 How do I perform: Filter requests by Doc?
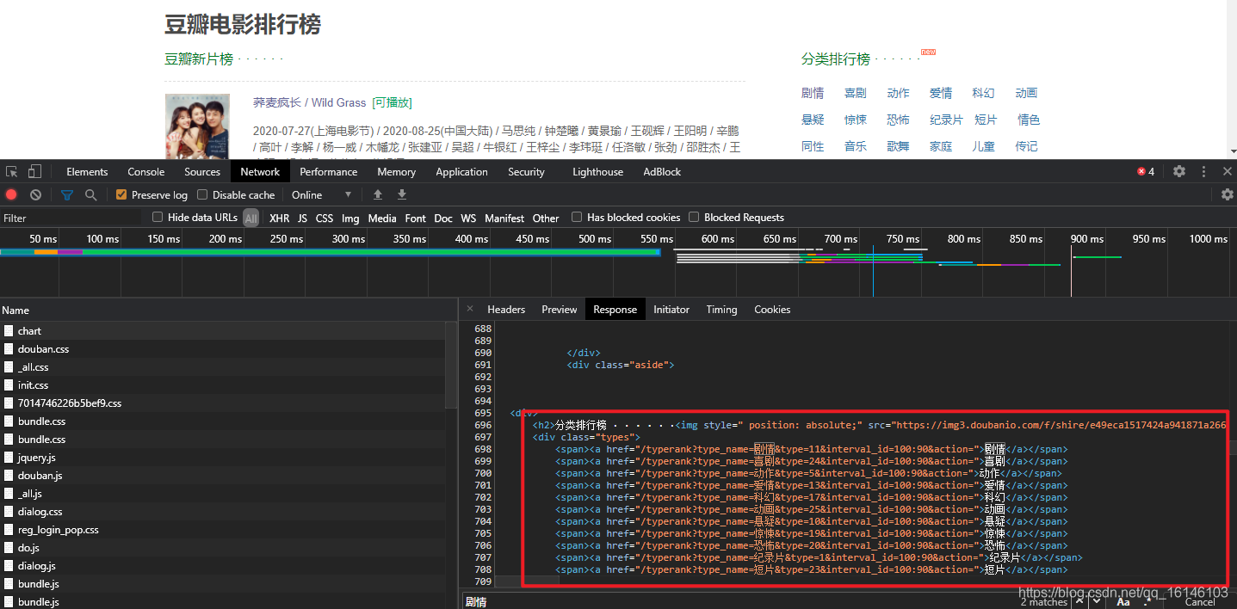(x=443, y=218)
